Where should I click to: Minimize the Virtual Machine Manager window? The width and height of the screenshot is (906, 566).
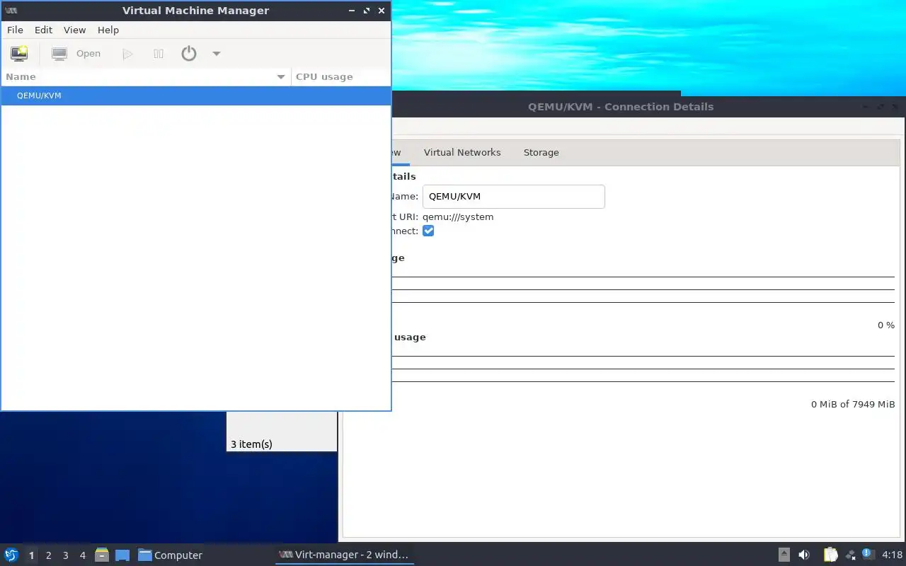click(x=352, y=11)
